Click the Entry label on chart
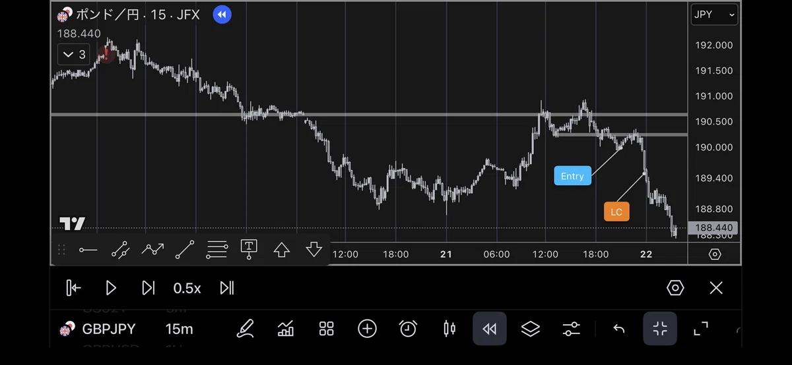The height and width of the screenshot is (365, 792). (572, 176)
